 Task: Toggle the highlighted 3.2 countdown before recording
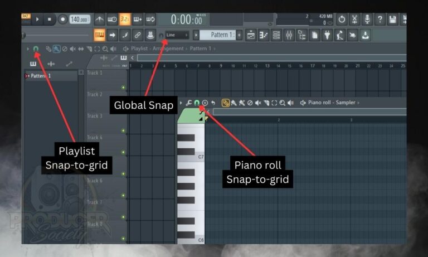125,20
